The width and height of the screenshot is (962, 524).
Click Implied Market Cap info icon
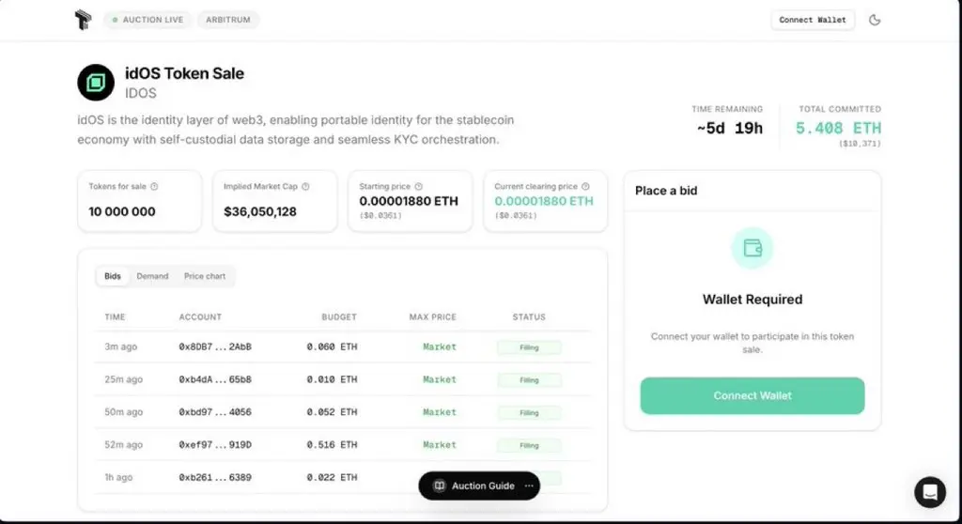306,187
